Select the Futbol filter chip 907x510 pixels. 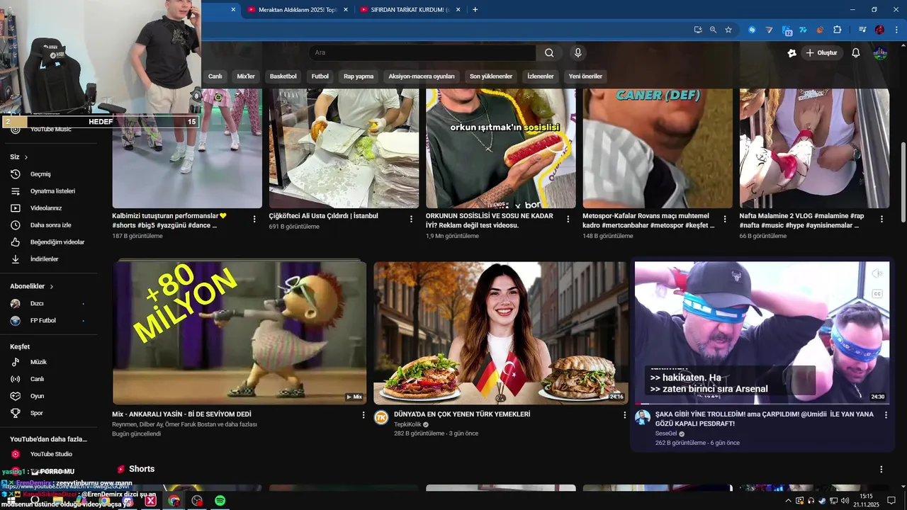point(320,76)
